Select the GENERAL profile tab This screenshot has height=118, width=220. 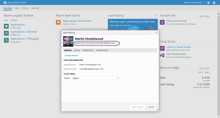[x=68, y=50]
